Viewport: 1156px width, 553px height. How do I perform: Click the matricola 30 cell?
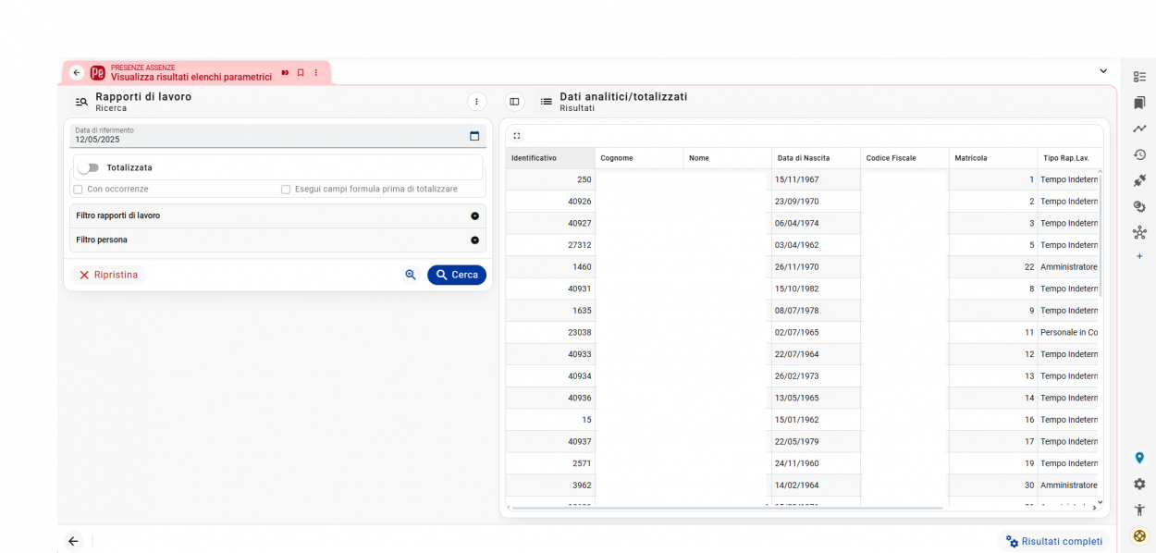click(993, 485)
